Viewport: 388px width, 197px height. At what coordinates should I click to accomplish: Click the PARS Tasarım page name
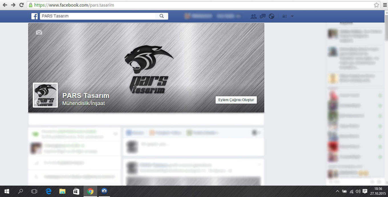86,96
